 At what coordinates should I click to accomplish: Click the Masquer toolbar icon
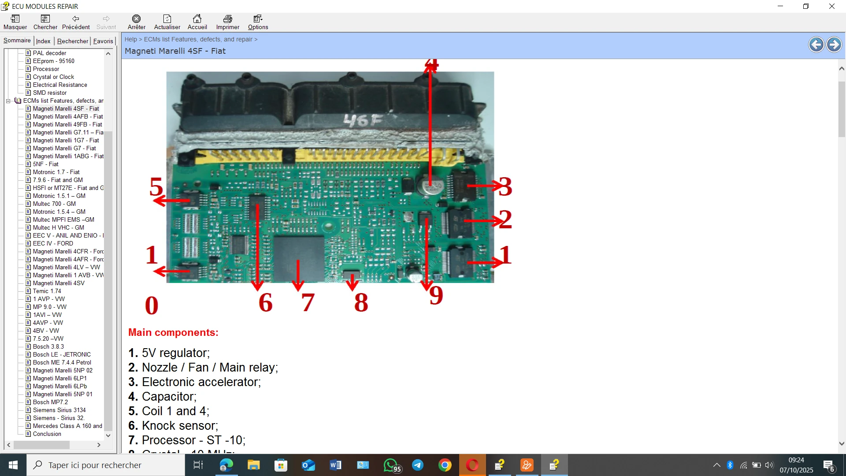coord(15,19)
